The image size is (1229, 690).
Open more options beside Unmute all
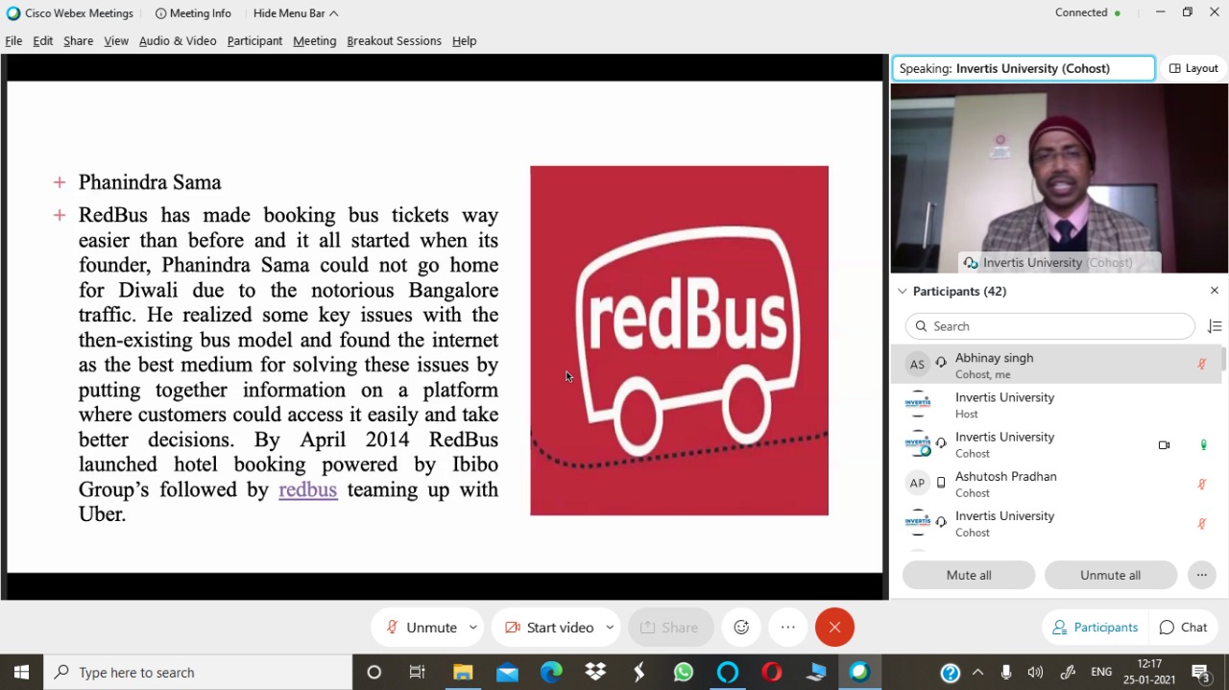[x=1201, y=575]
